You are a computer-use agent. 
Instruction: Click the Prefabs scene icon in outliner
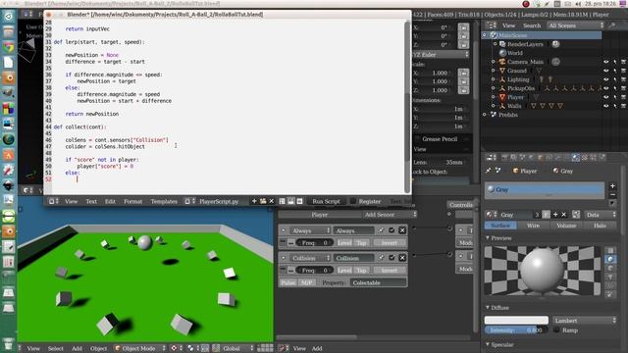pyautogui.click(x=494, y=115)
